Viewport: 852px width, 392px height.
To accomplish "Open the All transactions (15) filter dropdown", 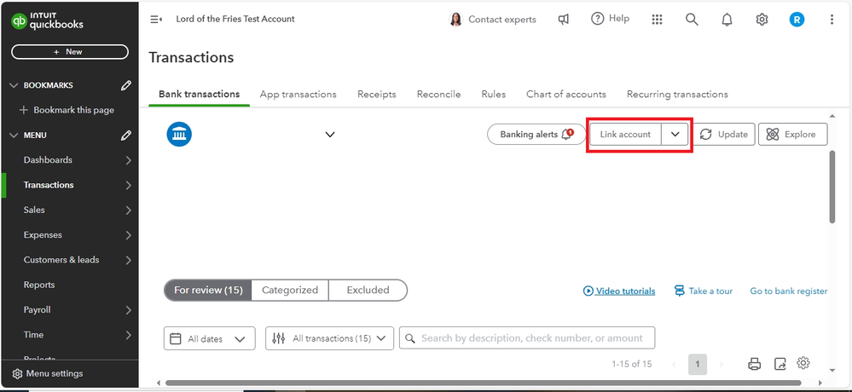I will [330, 338].
